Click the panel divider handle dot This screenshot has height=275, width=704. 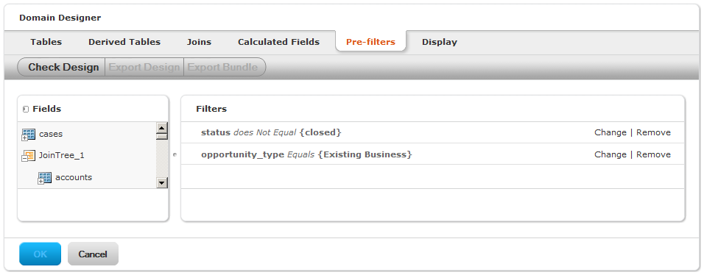[175, 154]
